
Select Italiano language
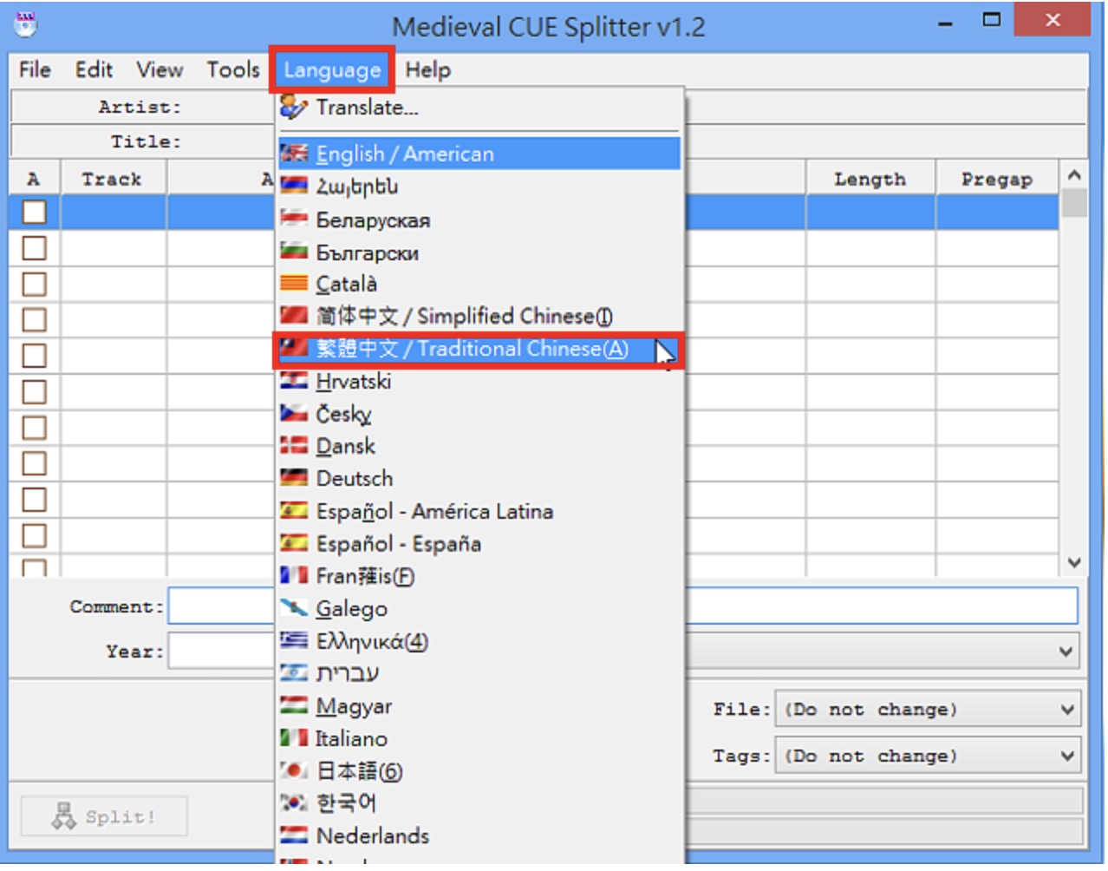(x=479, y=738)
